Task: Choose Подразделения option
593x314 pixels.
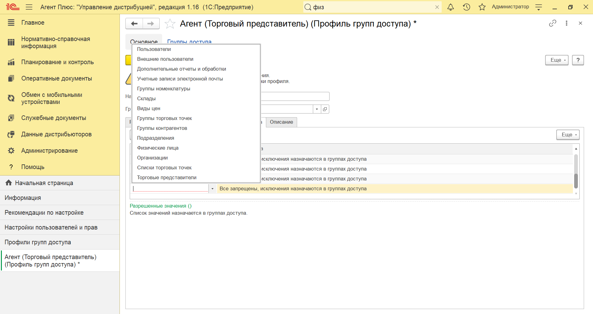Action: pos(196,138)
